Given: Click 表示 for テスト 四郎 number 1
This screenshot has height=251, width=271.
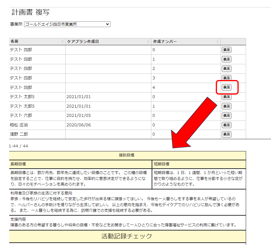Looking at the screenshot, I should [226, 59].
